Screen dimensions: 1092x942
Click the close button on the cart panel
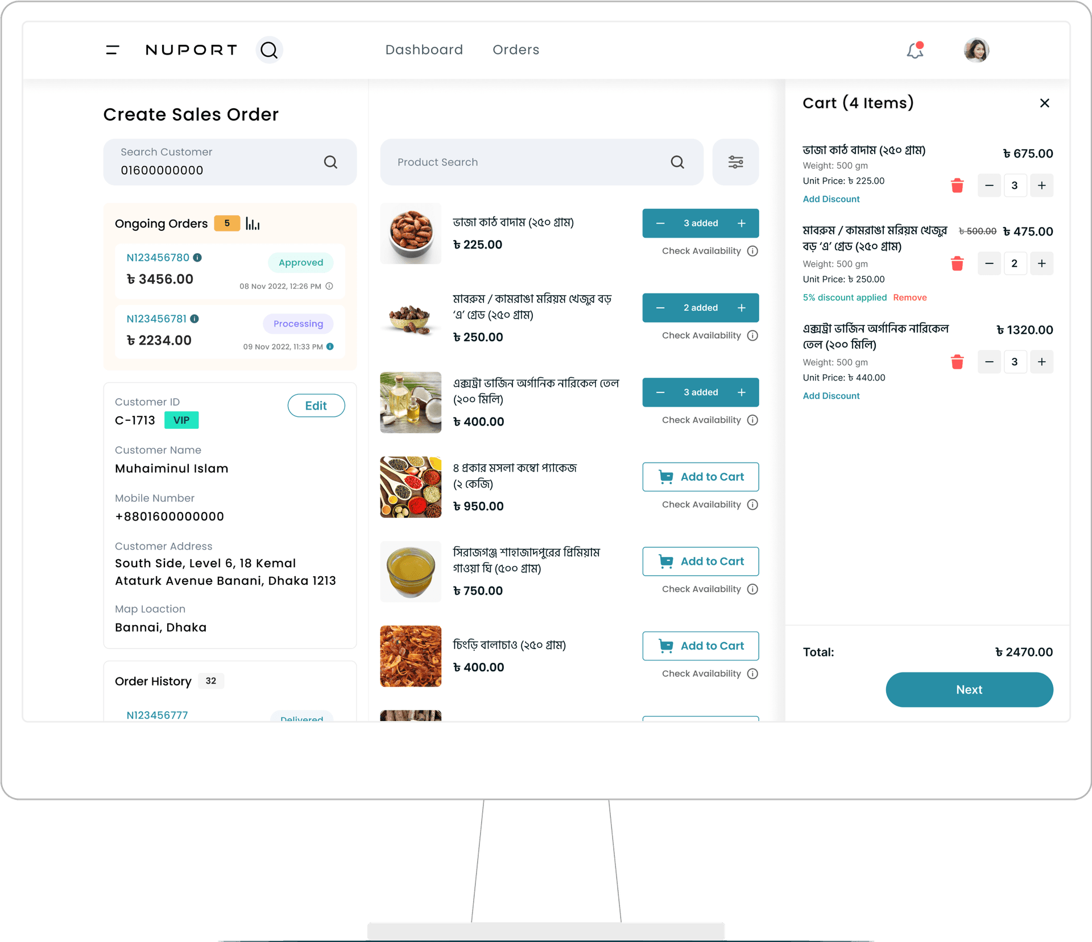click(1045, 103)
